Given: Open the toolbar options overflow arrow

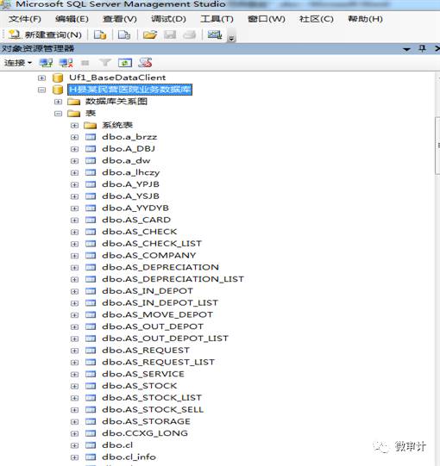Looking at the screenshot, I should pos(231,38).
